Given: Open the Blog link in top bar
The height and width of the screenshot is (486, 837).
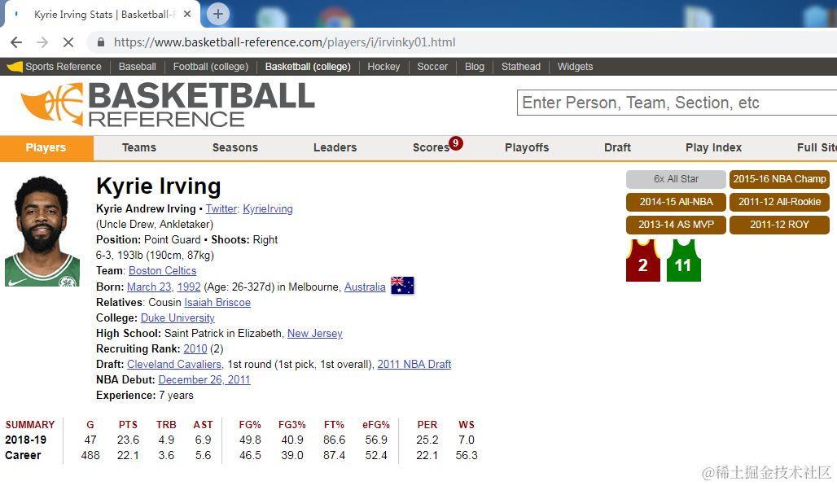Looking at the screenshot, I should click(475, 67).
